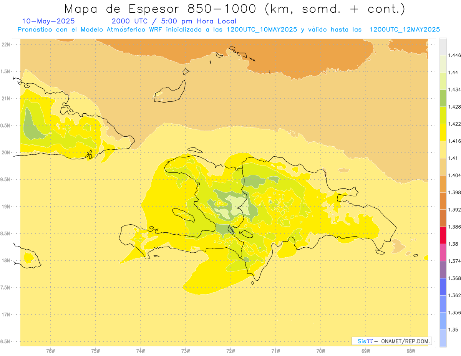461x356 pixels.
Task: Click the legend value '1.386'
Action: 454,227
